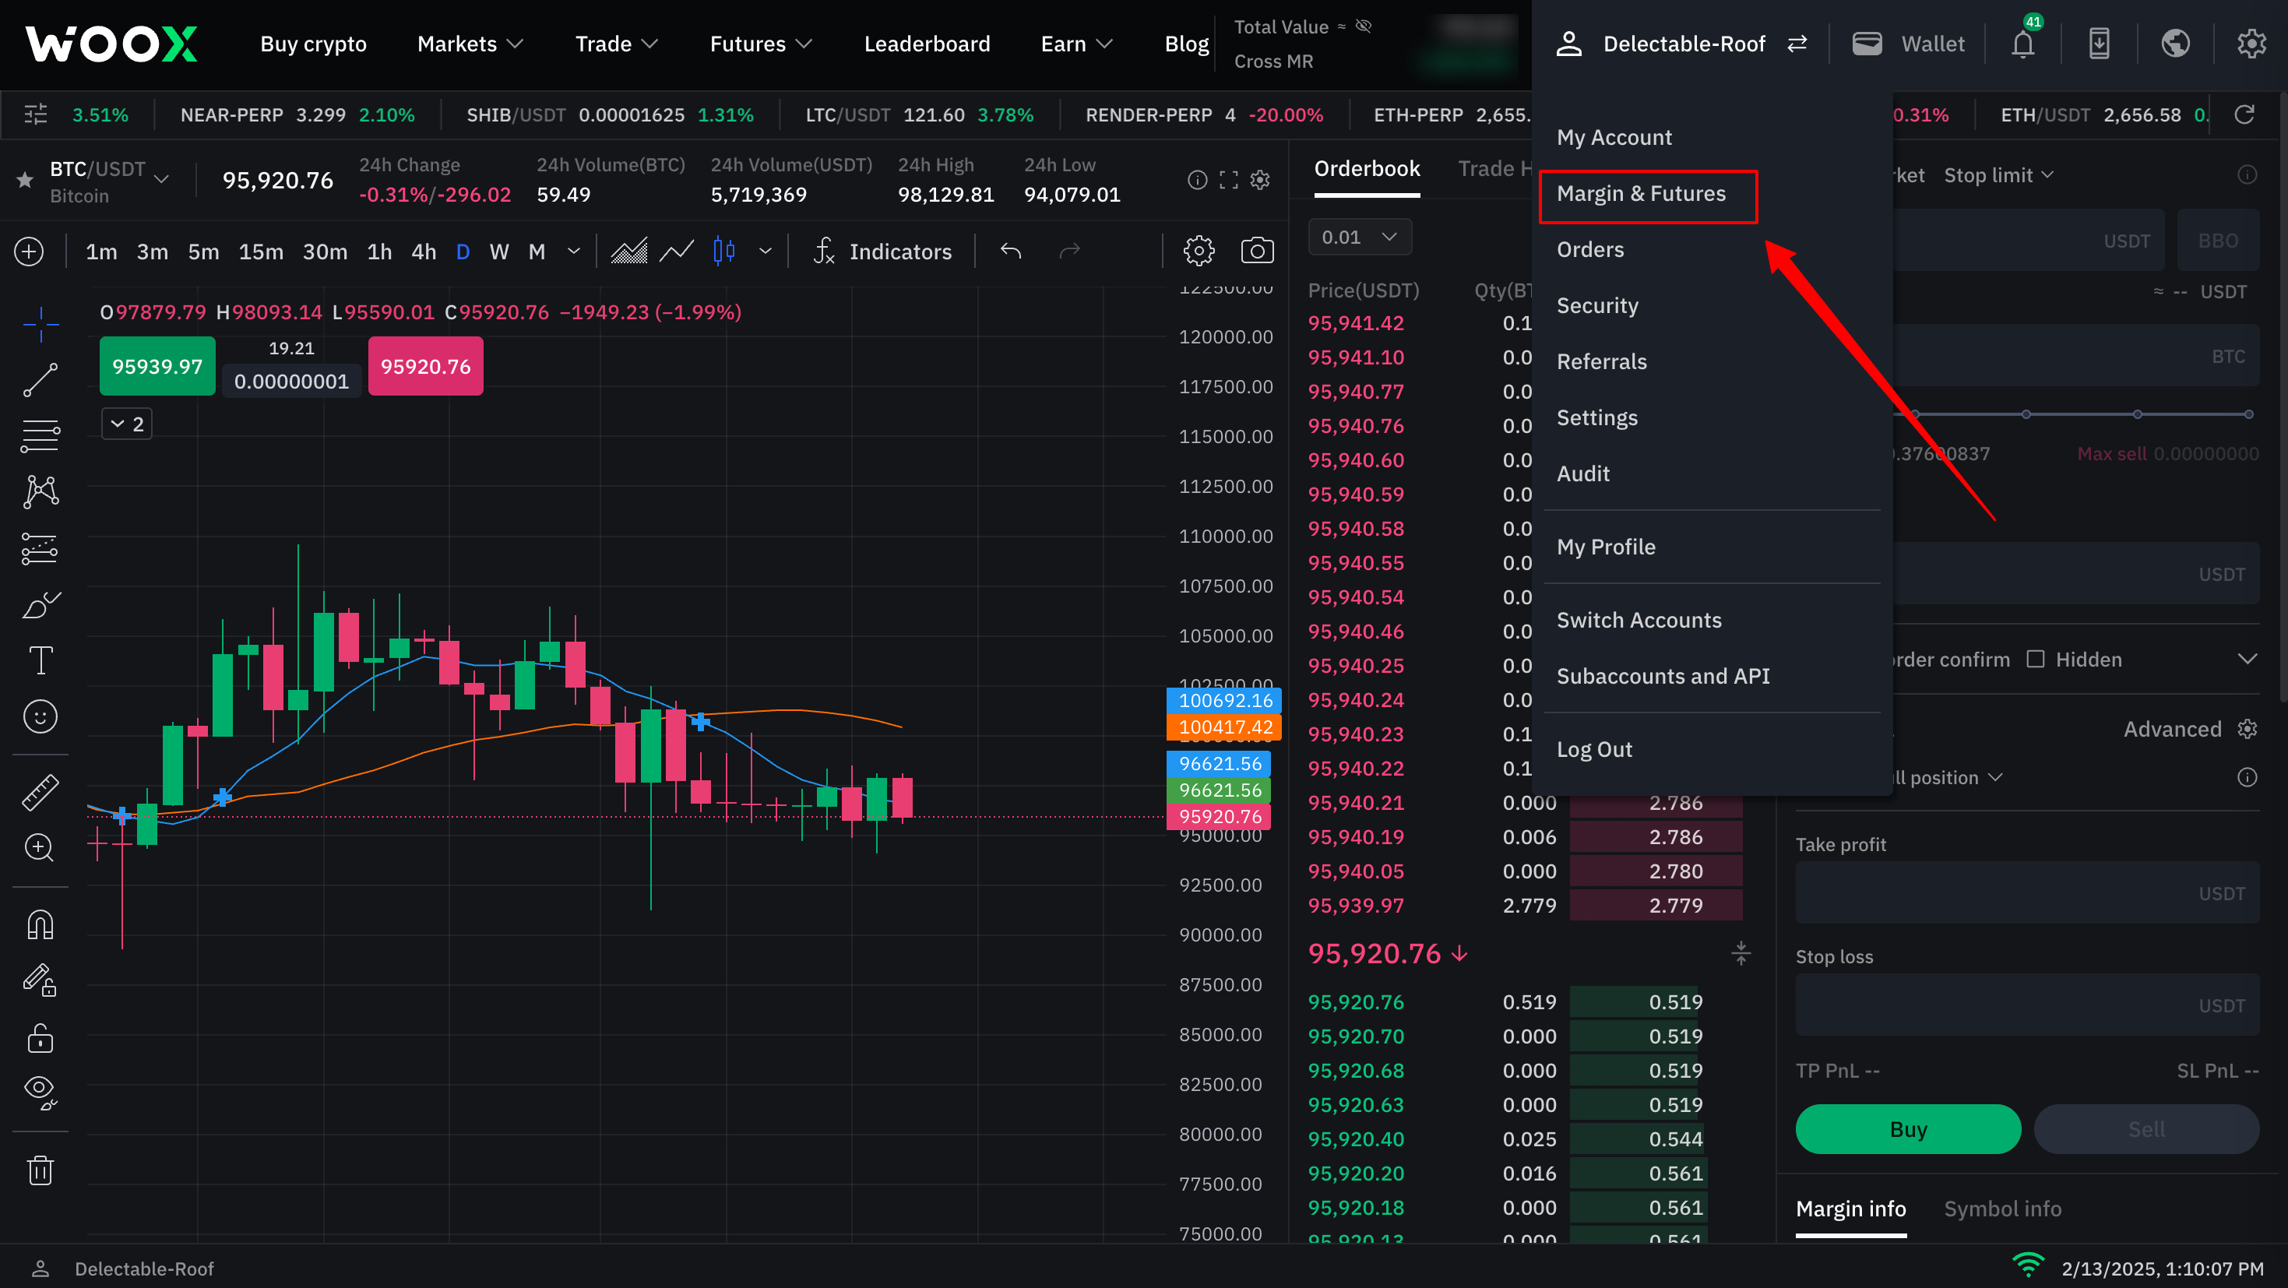Open the Indicators menu
The height and width of the screenshot is (1288, 2288).
883,252
